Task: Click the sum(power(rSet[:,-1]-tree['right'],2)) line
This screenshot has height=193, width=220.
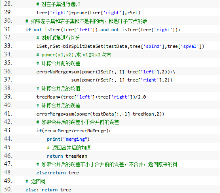Action: click(122, 80)
